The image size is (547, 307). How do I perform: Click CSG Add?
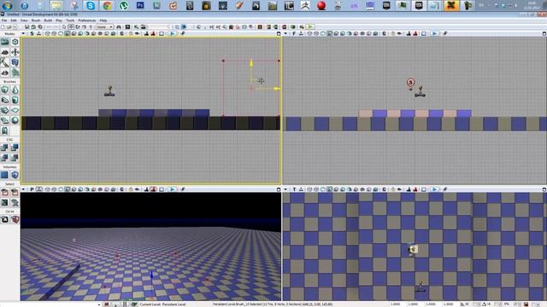(5, 148)
